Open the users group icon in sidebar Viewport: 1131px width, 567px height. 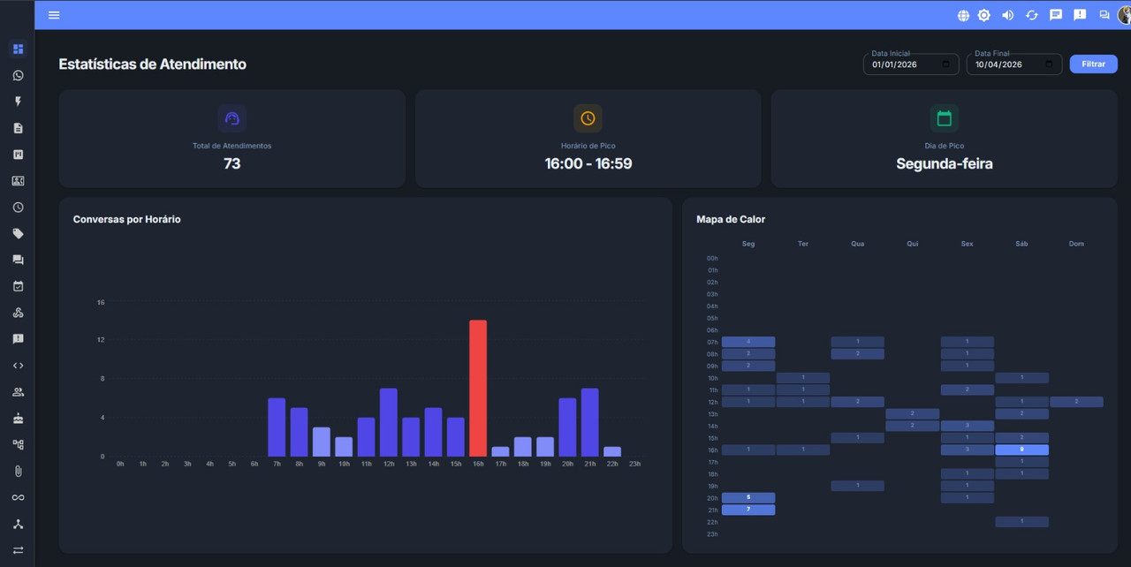pos(18,392)
